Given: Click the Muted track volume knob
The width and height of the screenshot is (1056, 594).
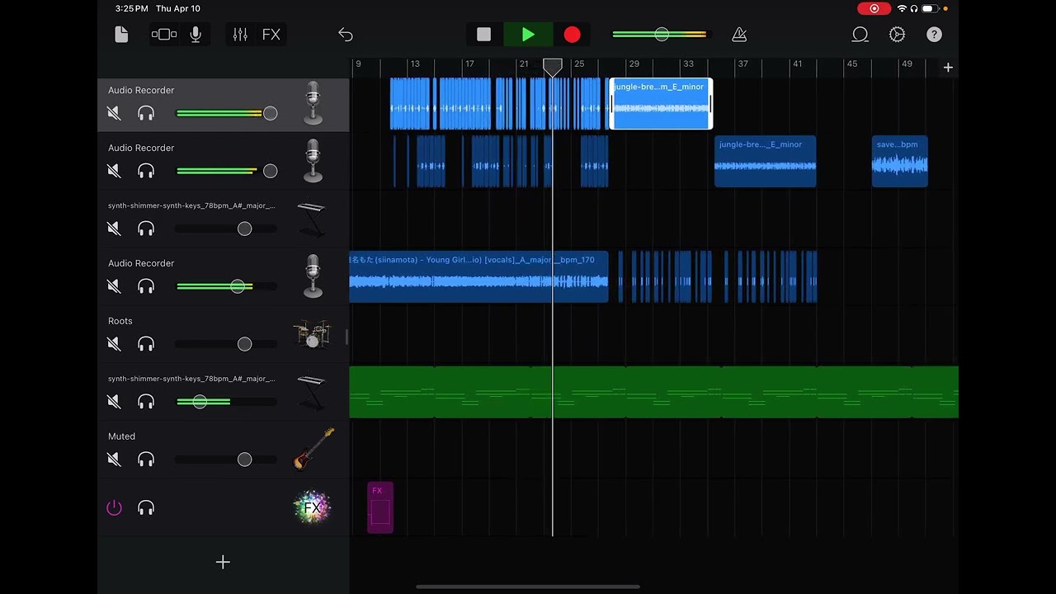Looking at the screenshot, I should coord(244,460).
